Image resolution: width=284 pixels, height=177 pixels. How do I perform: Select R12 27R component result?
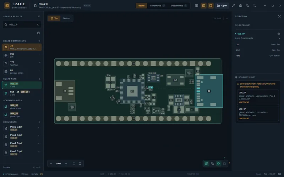22,55
